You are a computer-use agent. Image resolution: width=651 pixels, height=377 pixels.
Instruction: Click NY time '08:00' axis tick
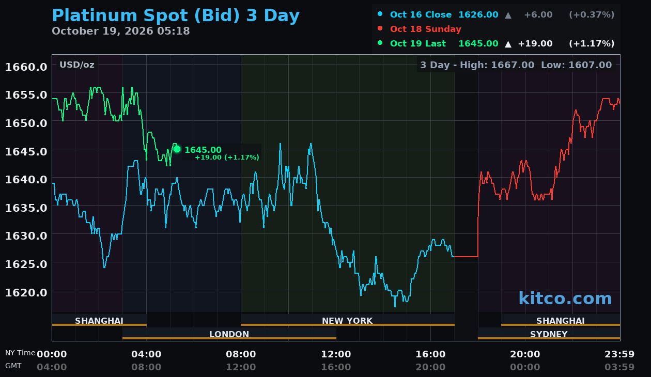coord(241,354)
